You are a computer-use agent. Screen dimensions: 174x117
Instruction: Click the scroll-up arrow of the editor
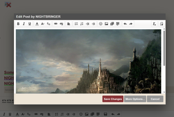tap(164, 29)
